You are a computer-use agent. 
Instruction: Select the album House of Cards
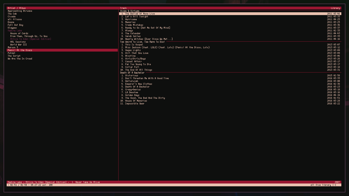pyautogui.click(x=19, y=33)
